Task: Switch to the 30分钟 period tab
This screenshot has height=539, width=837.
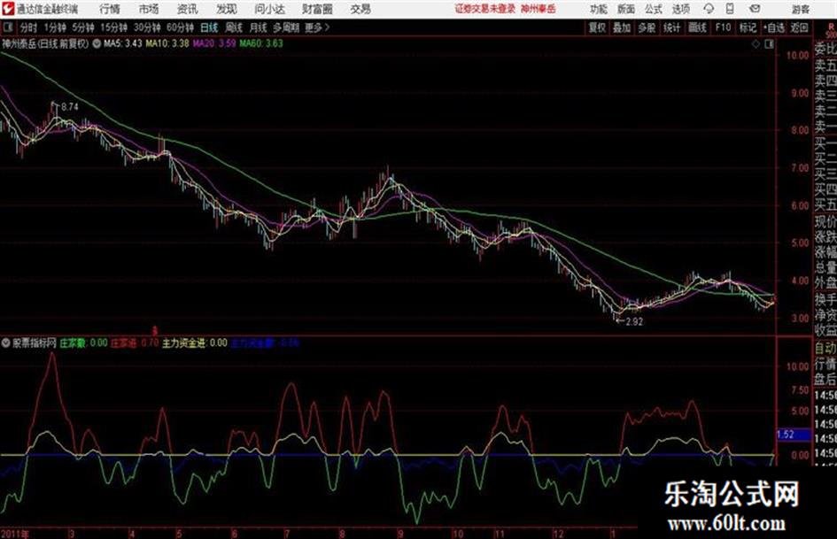Action: pos(147,27)
